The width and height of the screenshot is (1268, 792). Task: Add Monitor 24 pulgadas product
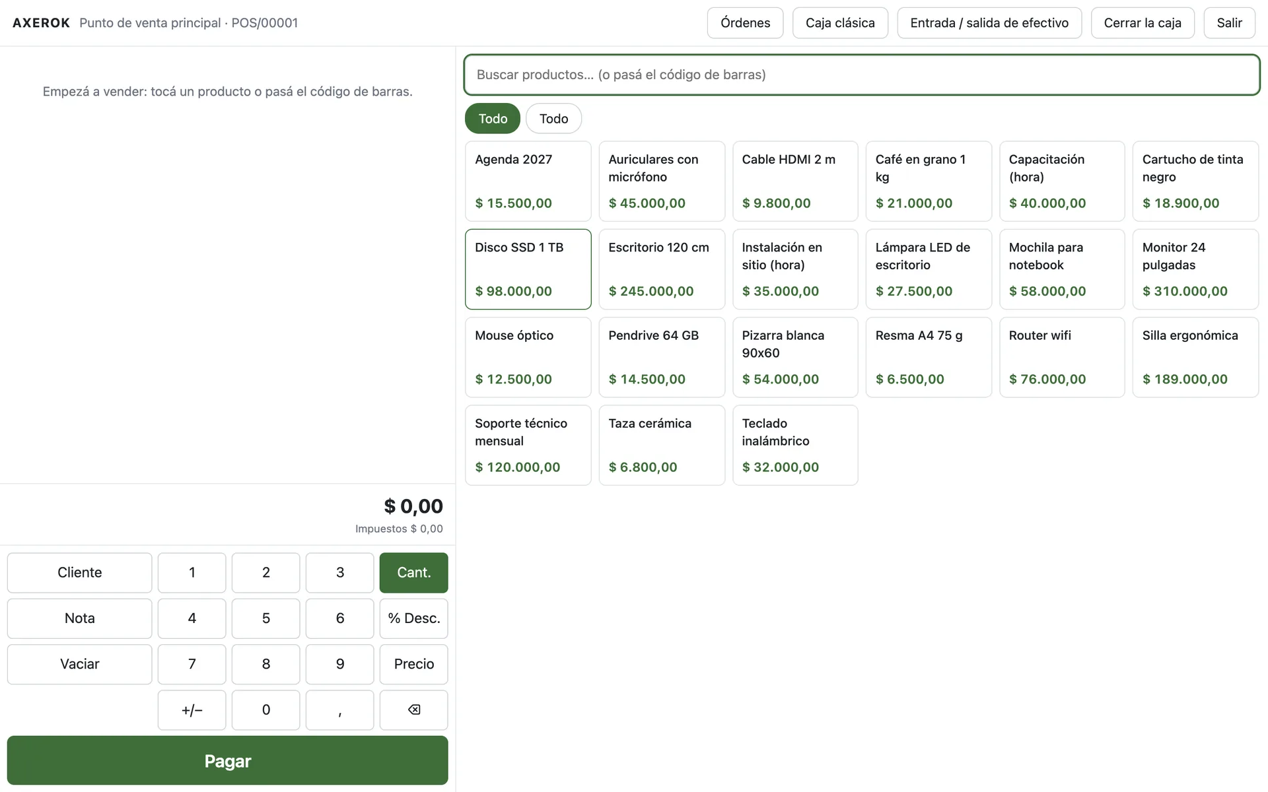tap(1195, 269)
